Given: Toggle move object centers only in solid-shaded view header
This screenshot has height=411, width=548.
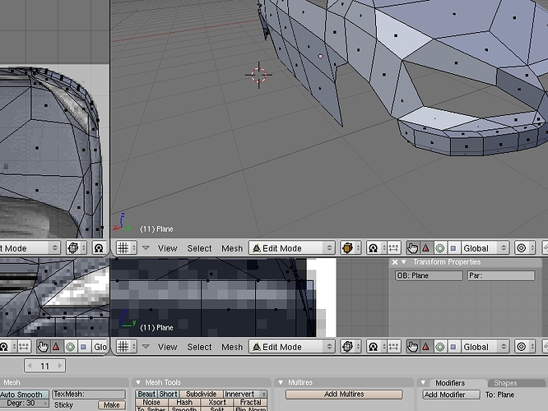Looking at the screenshot, I should 393,248.
